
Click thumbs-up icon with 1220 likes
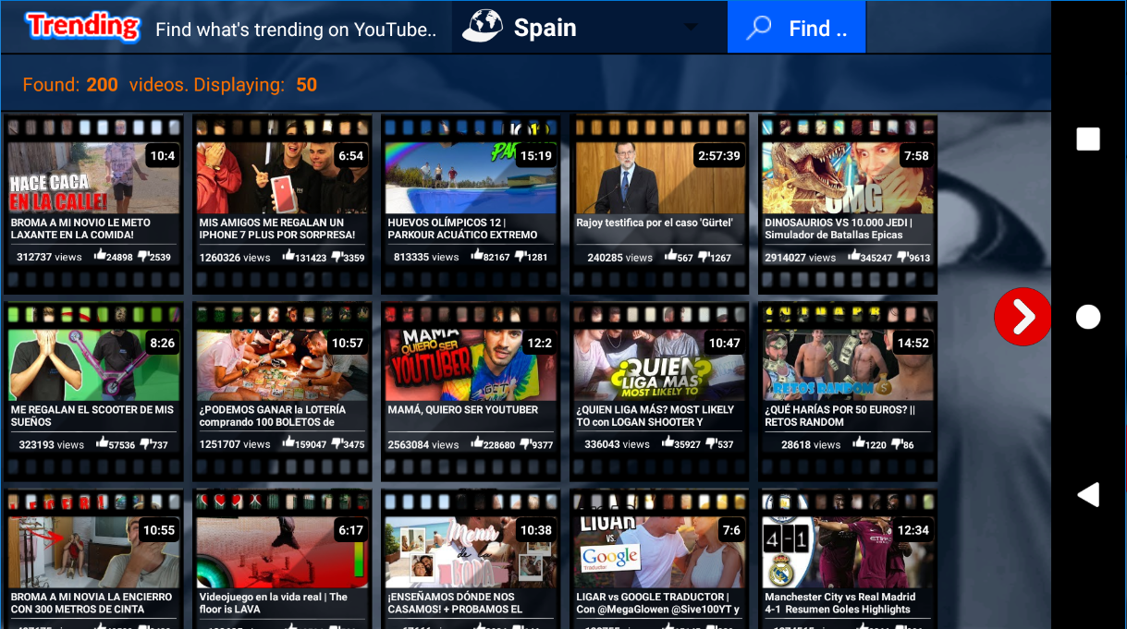tap(859, 442)
